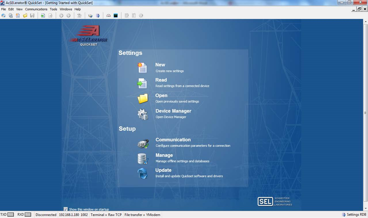Click the 192.168.1.180 status bar address
Image resolution: width=368 pixels, height=218 pixels.
[69, 215]
